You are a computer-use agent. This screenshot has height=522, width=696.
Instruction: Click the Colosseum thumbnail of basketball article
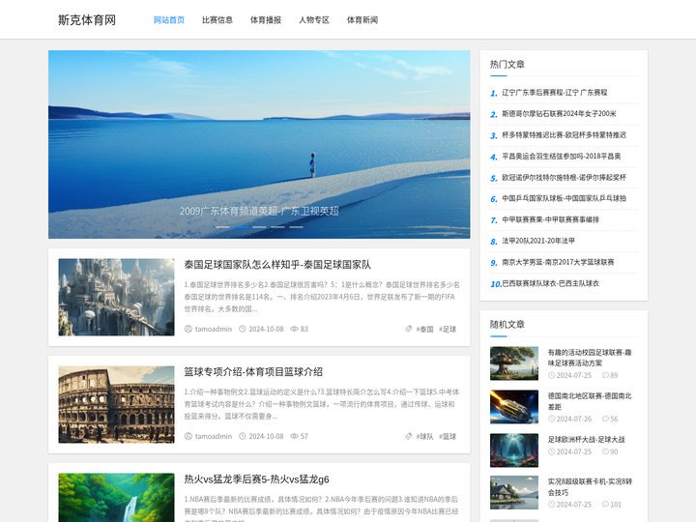[x=116, y=404]
